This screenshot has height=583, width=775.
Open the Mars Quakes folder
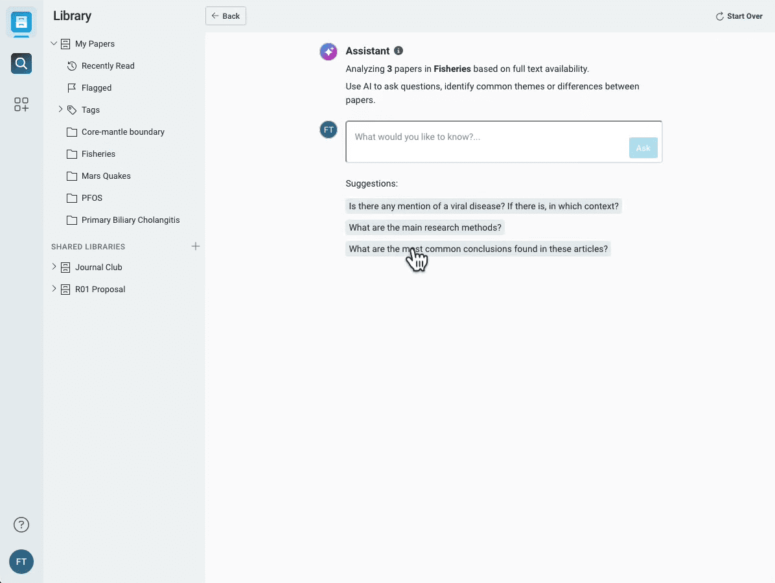(x=106, y=176)
